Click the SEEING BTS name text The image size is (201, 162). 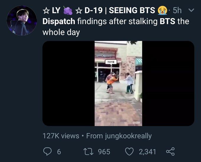pos(132,11)
